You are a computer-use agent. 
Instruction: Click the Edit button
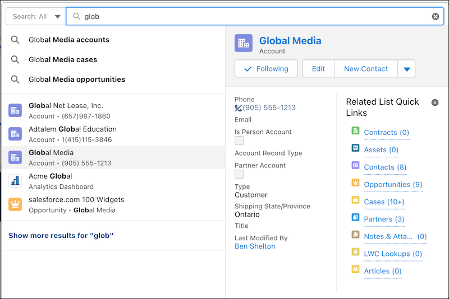(x=318, y=68)
